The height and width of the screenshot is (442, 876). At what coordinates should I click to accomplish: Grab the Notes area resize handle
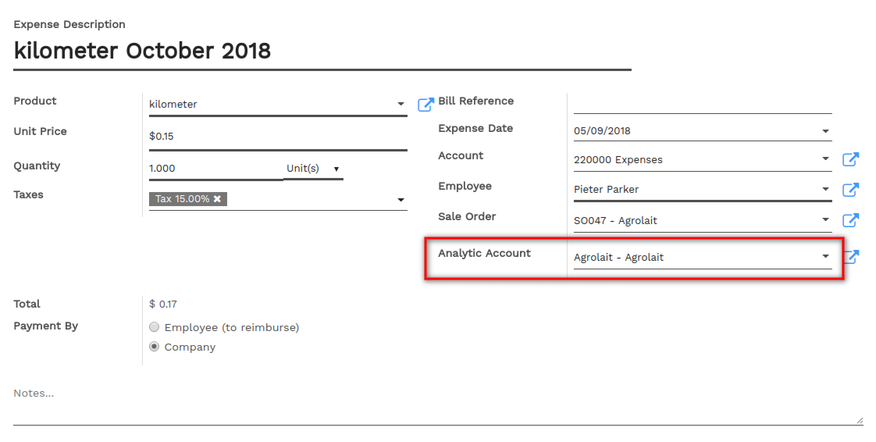860,421
